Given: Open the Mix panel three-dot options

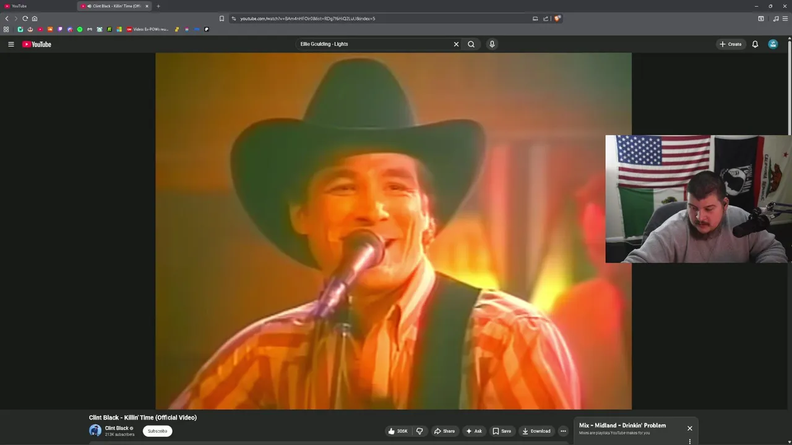Looking at the screenshot, I should (x=689, y=441).
